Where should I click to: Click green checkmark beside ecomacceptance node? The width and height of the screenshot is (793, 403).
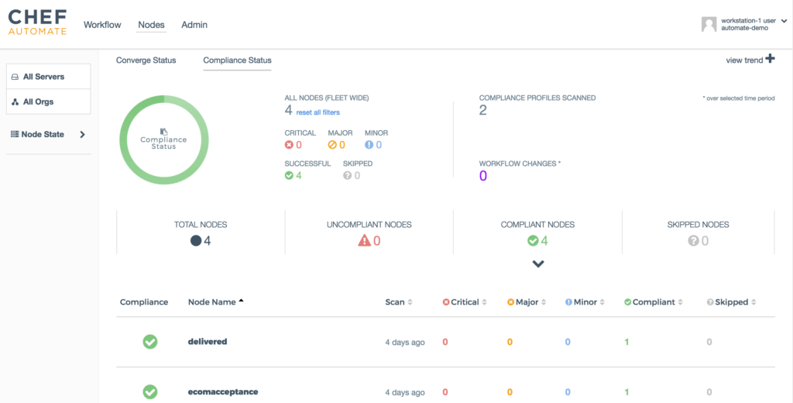pos(150,392)
